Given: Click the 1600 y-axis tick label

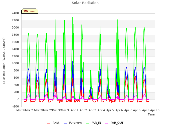Looking at the screenshot, I should (x=15, y=42).
